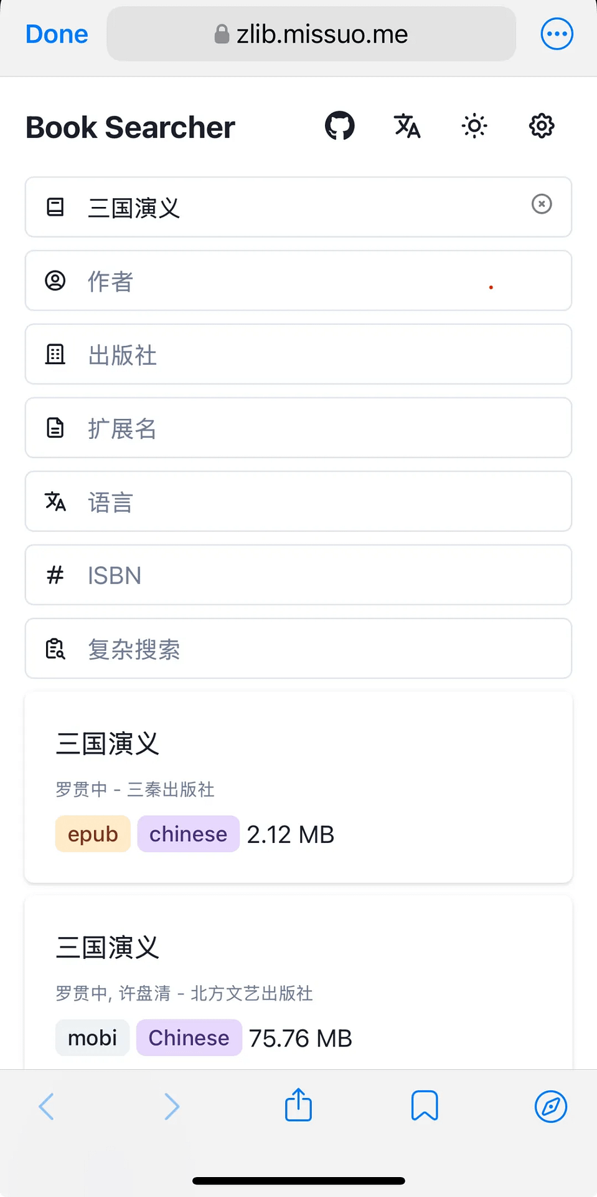Image resolution: width=597 pixels, height=1197 pixels.
Task: Click the book icon beside 三国演义 field
Action: [55, 207]
